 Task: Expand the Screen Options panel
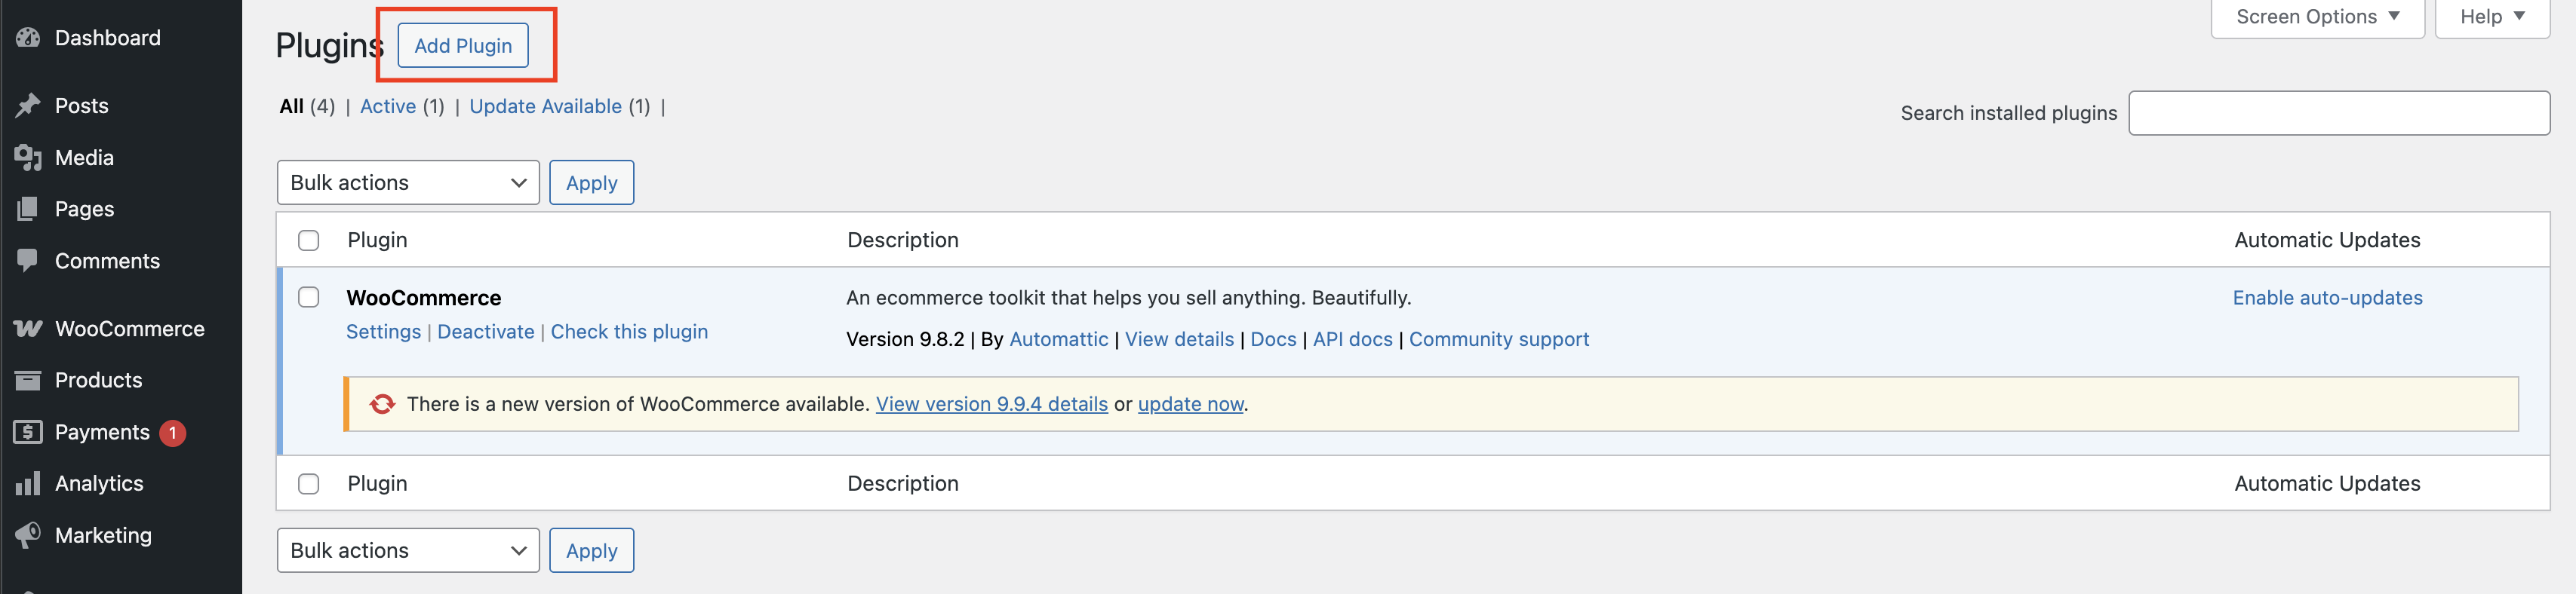pyautogui.click(x=2317, y=17)
